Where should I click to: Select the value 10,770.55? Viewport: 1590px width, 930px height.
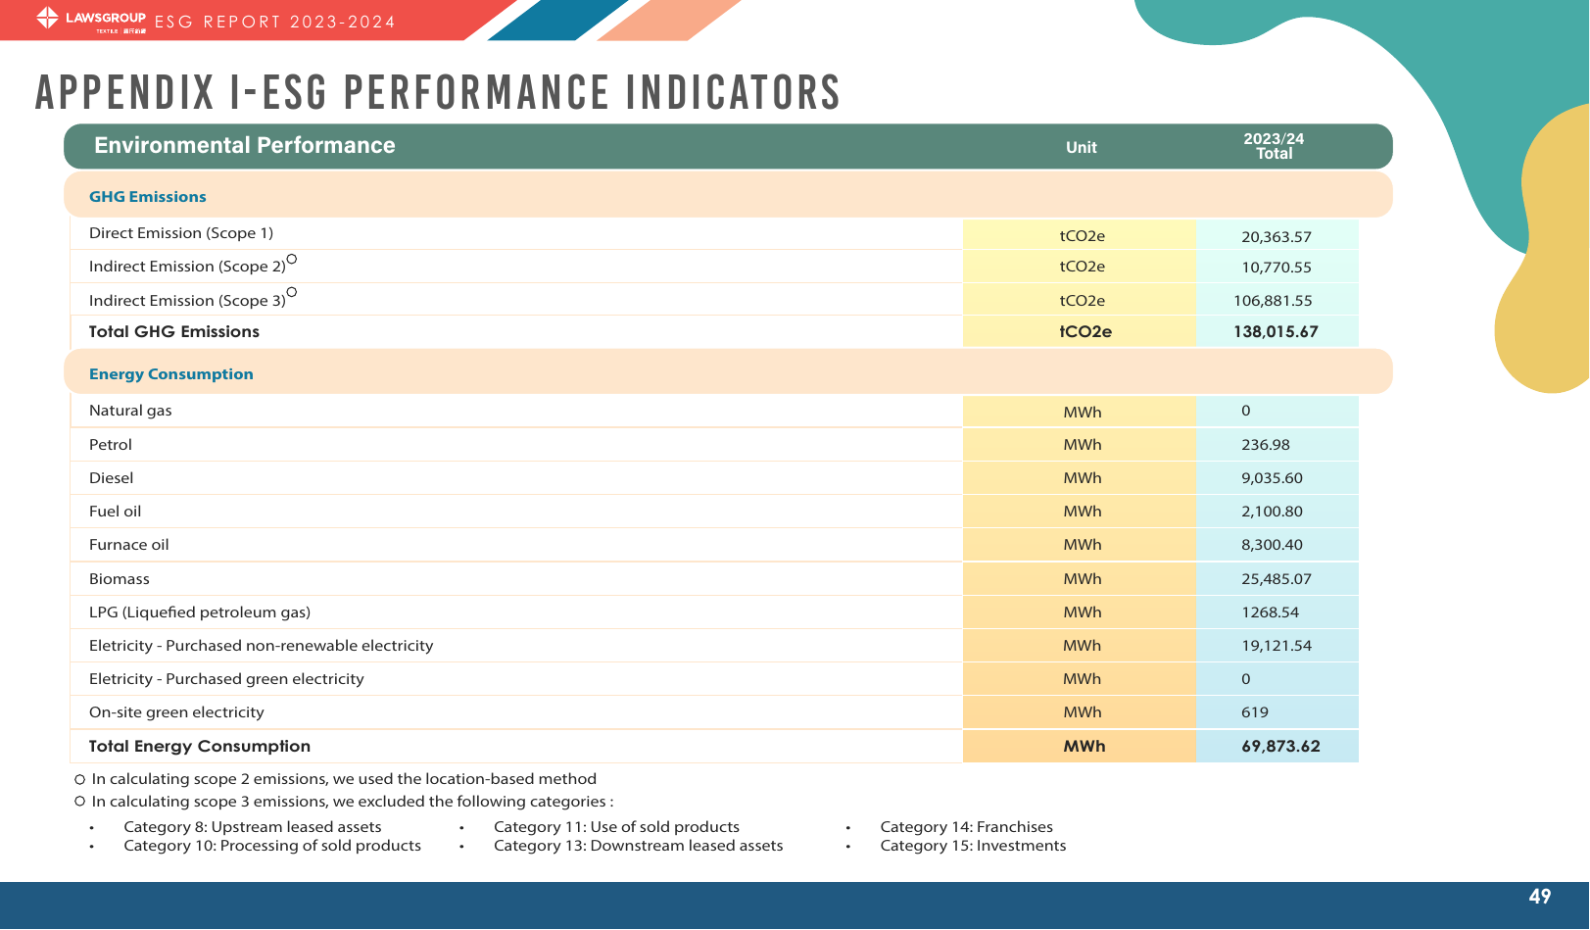click(1277, 267)
